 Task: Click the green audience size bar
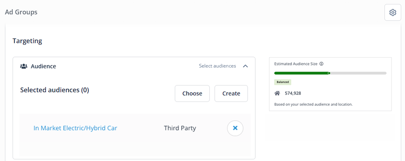301,73
